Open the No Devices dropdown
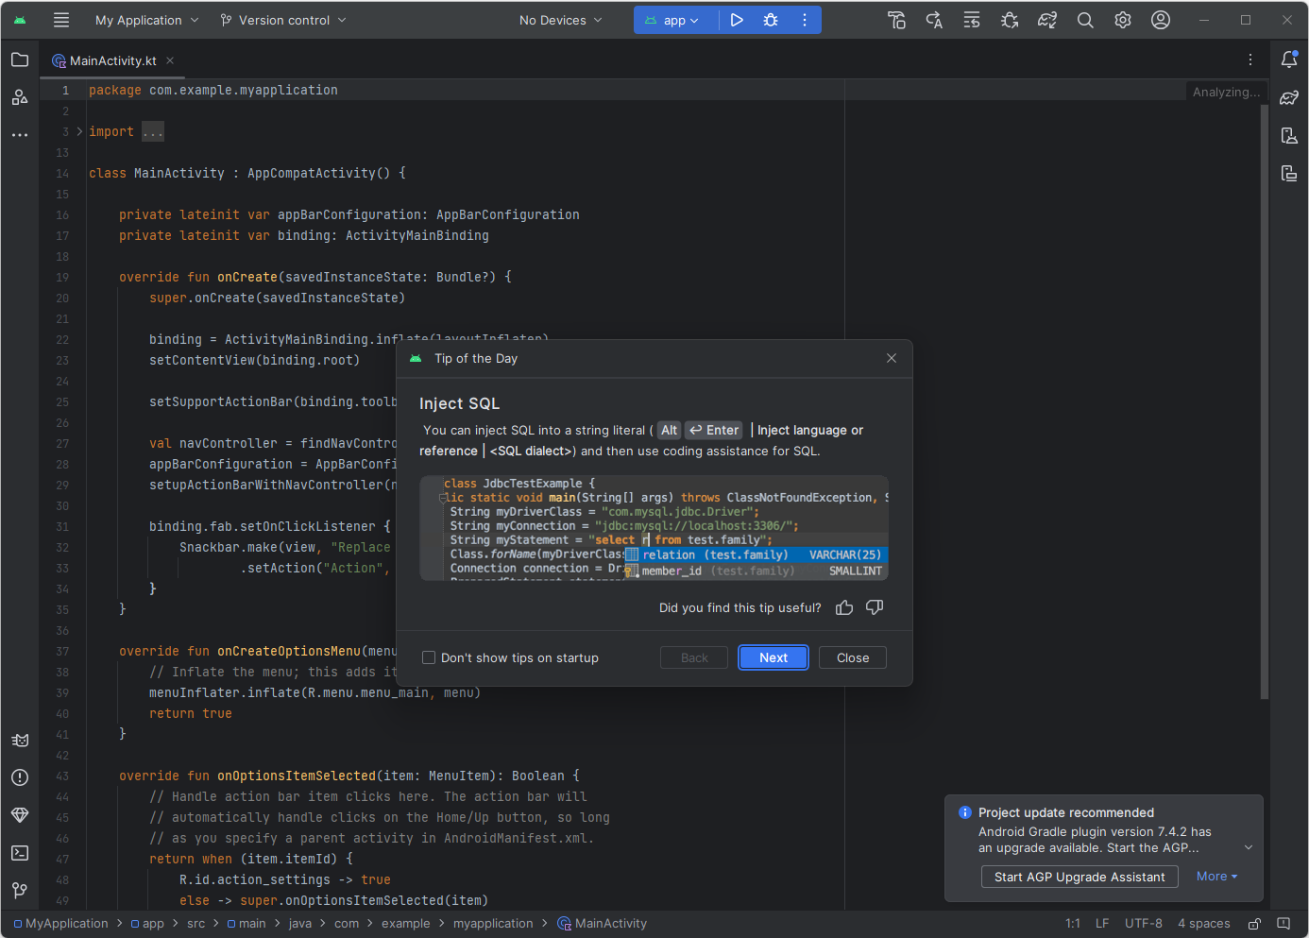This screenshot has height=938, width=1309. pos(560,20)
